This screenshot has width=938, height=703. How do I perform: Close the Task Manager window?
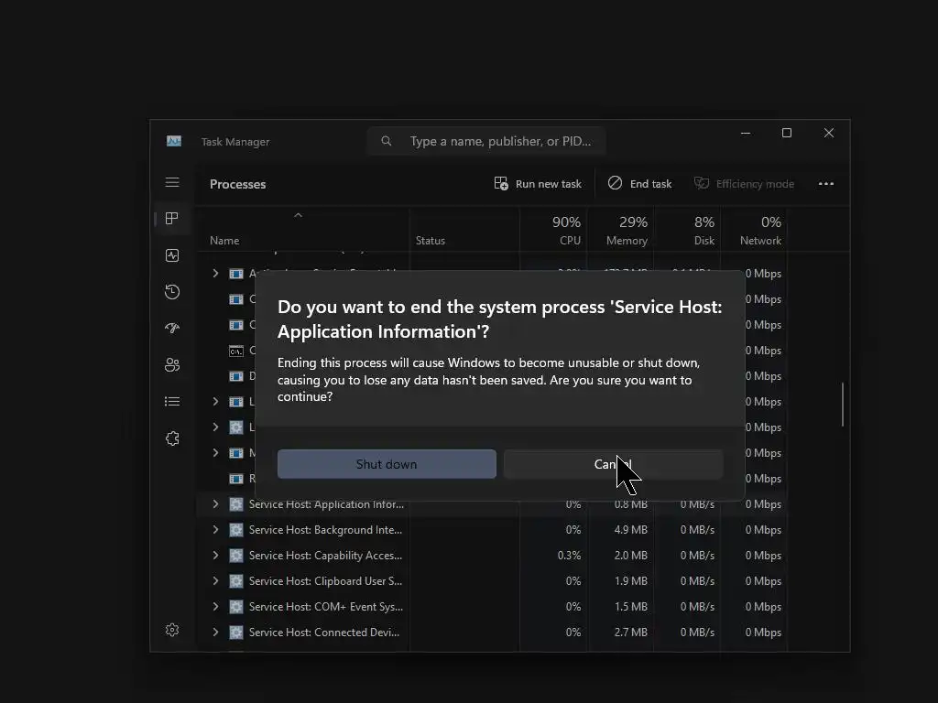pos(828,134)
